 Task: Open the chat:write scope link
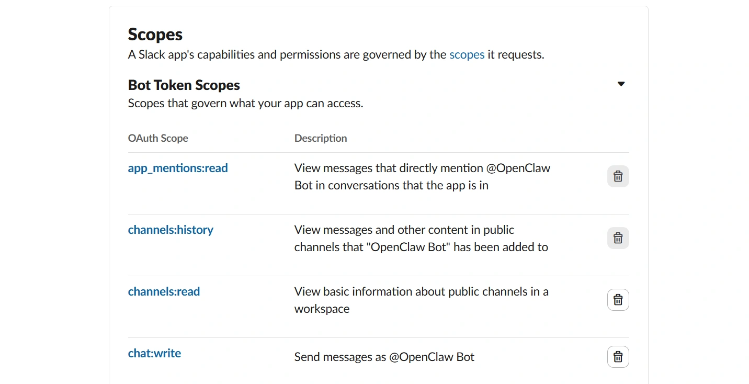click(x=154, y=353)
